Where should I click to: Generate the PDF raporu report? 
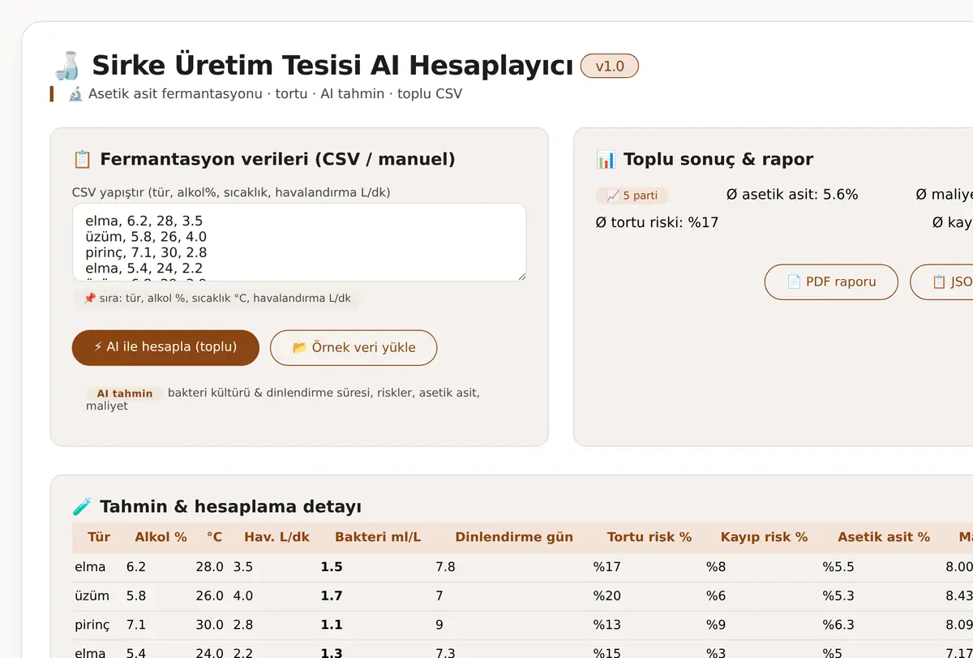[831, 282]
